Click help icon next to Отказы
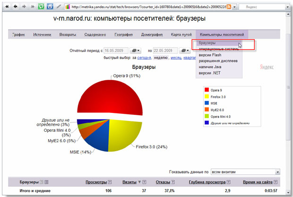Viewport: 293px width, 197px height. coord(173,182)
